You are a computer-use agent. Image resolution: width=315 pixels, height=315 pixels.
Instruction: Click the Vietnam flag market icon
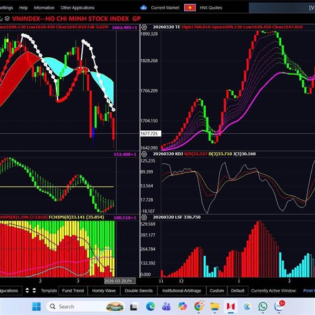pyautogui.click(x=190, y=8)
